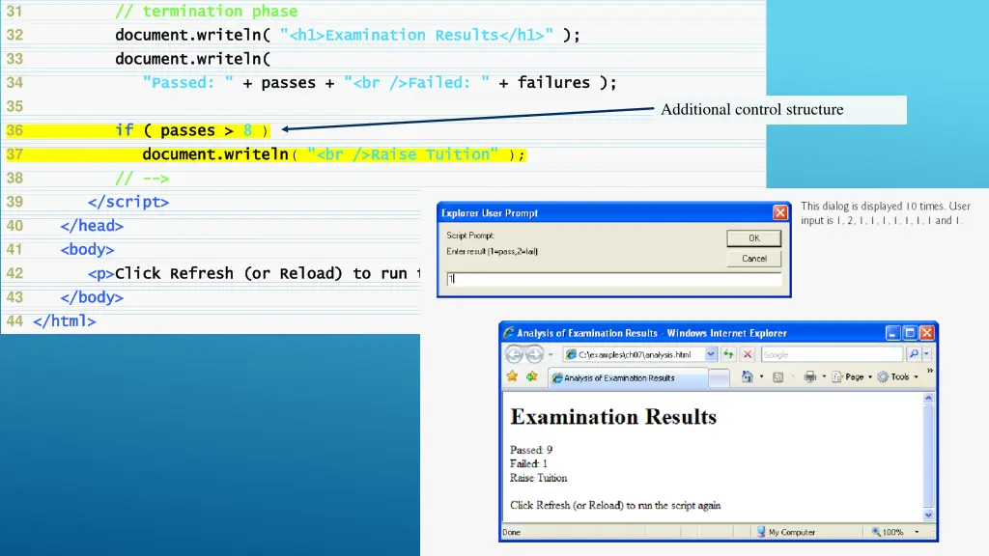The image size is (989, 556).
Task: Click the Add to Favorites star-plus icon
Action: 532,376
